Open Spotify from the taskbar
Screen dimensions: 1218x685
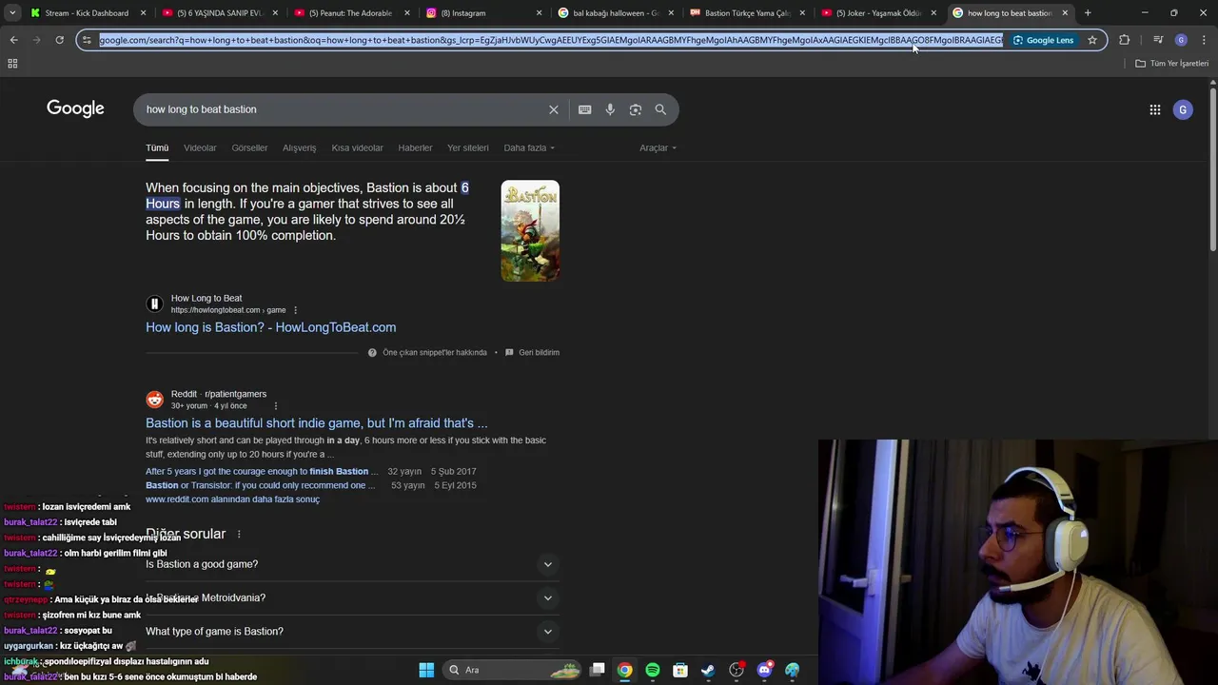(652, 670)
